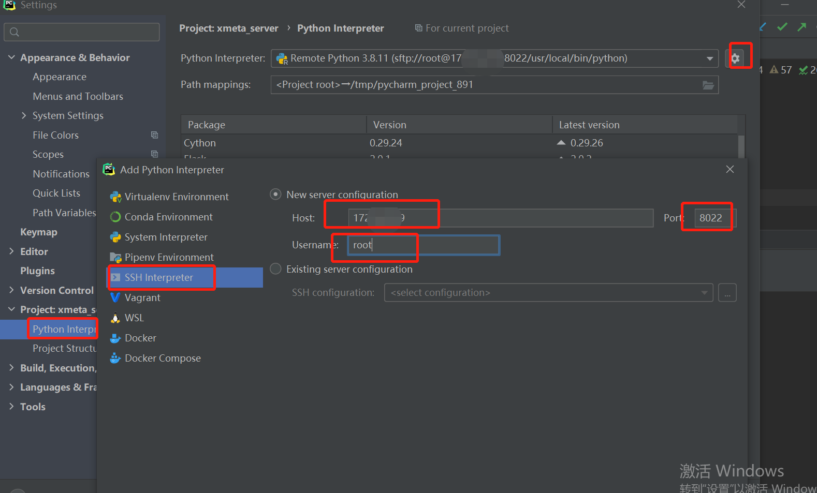Select Virtualenv Environment interpreter type
The width and height of the screenshot is (817, 493).
(x=177, y=197)
